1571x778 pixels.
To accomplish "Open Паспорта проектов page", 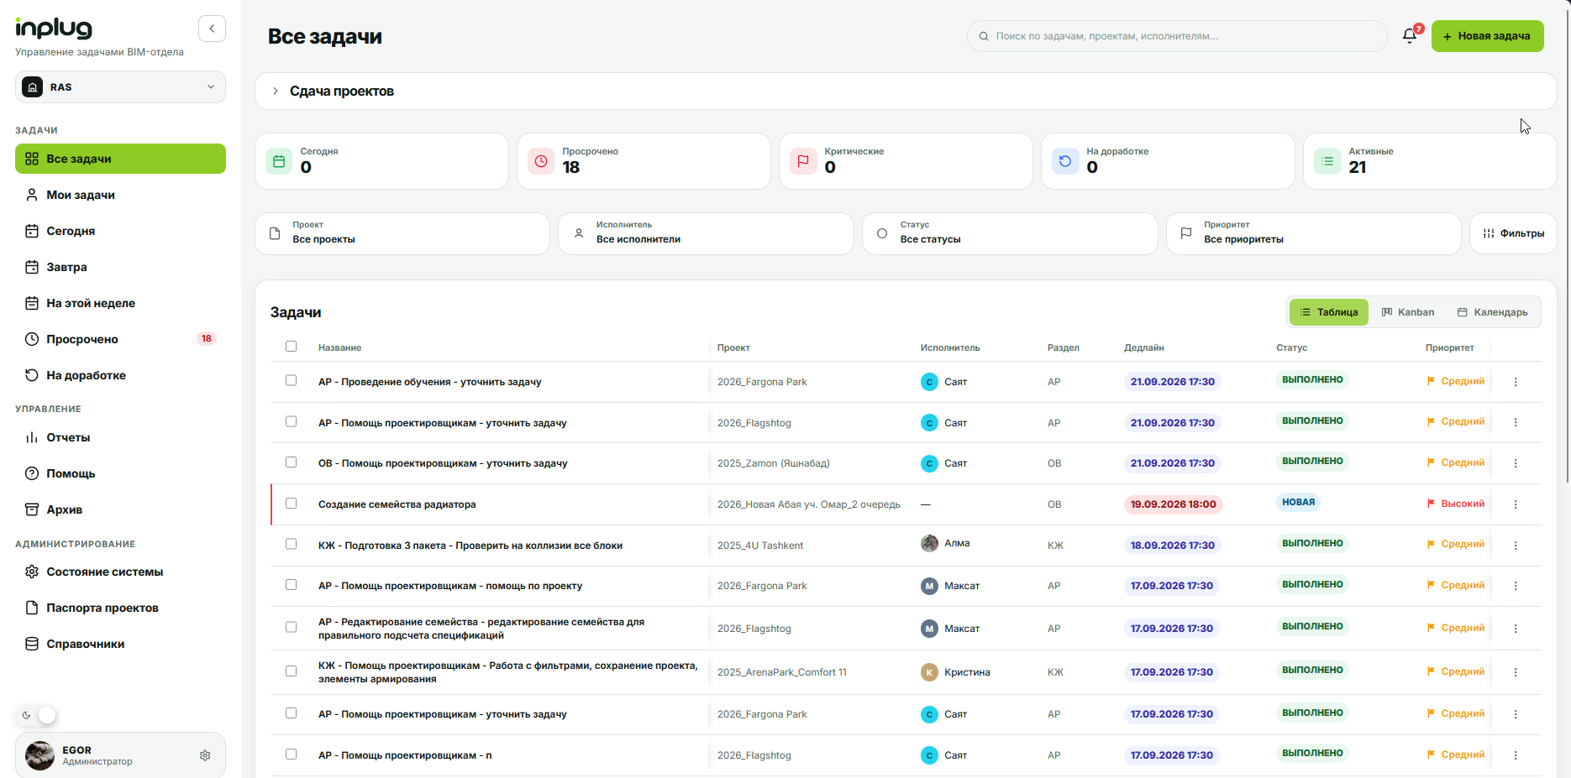I will [x=120, y=608].
